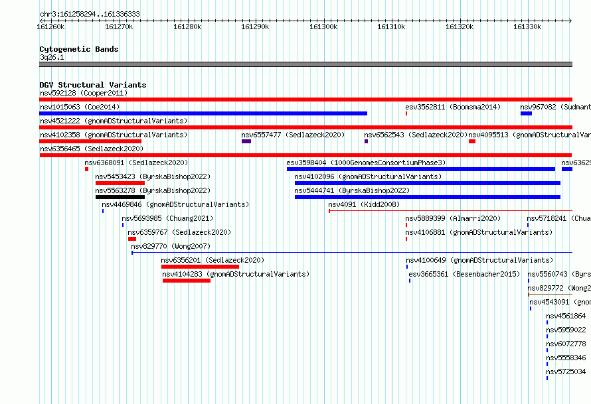Open the nsv5725034 variant label

click(x=566, y=371)
